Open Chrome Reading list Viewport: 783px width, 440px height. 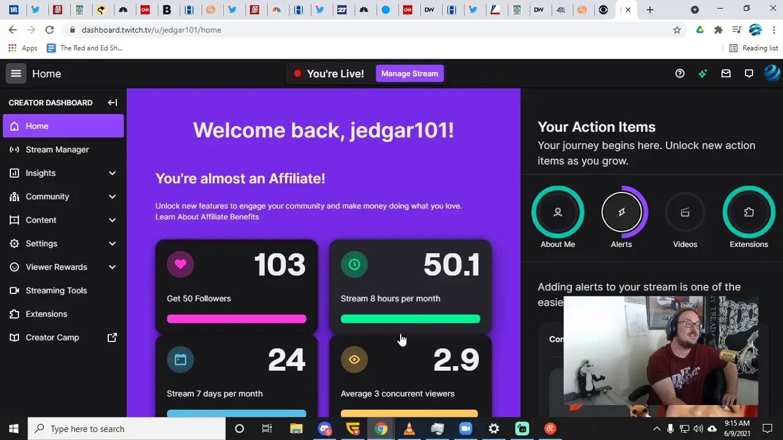754,48
